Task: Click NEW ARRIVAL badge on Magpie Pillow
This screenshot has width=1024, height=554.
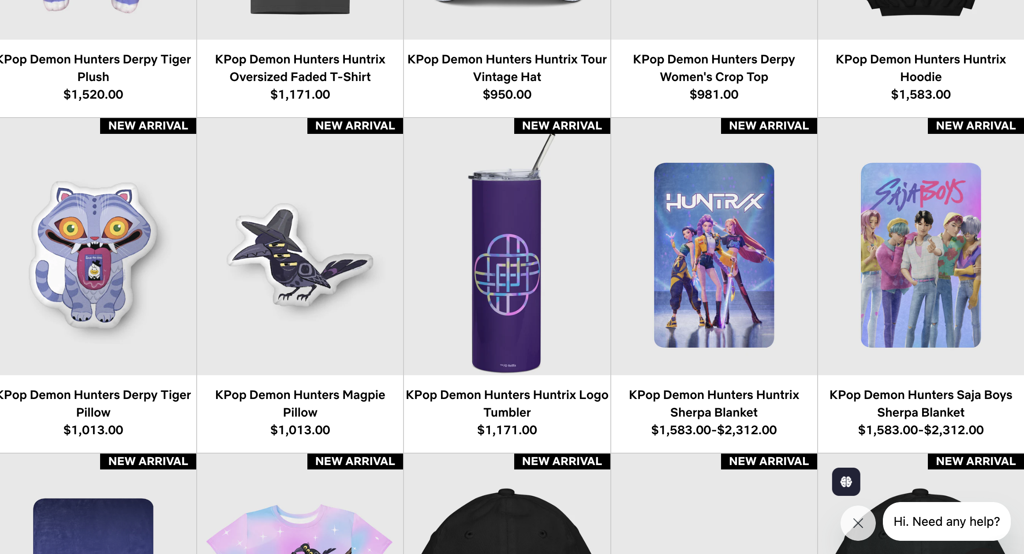Action: (355, 126)
